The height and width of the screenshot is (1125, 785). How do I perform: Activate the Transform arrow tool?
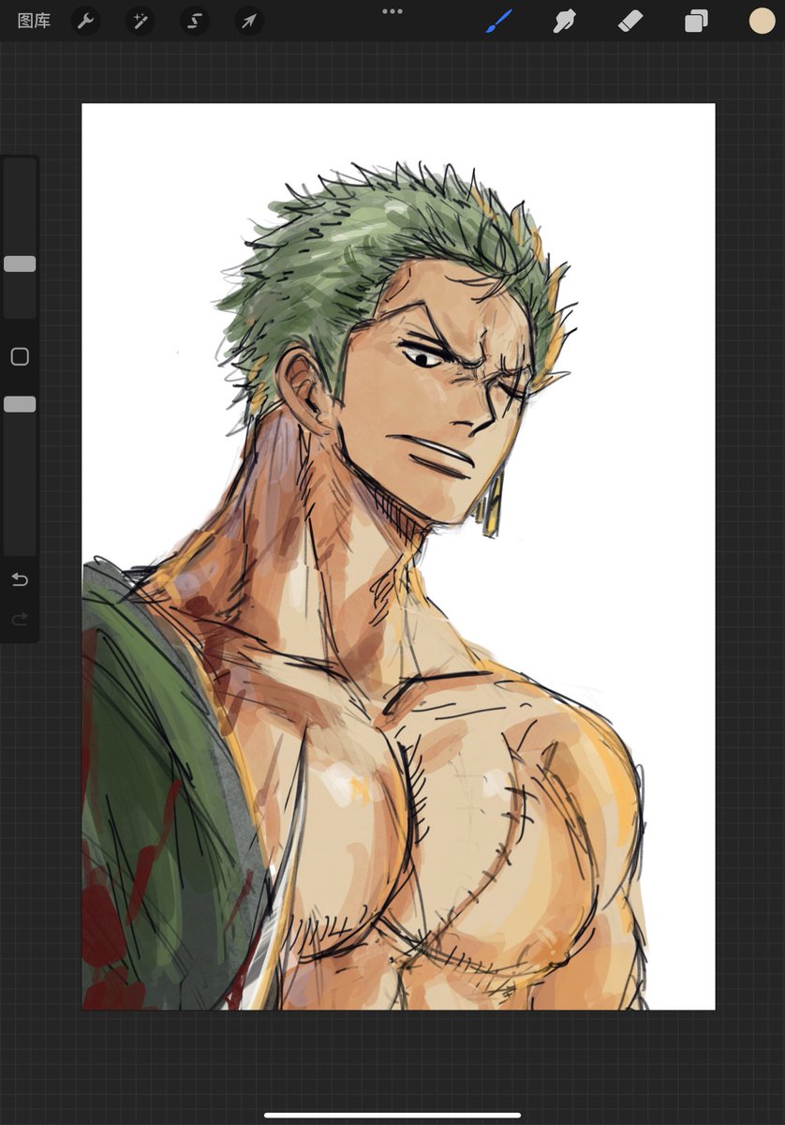click(249, 21)
